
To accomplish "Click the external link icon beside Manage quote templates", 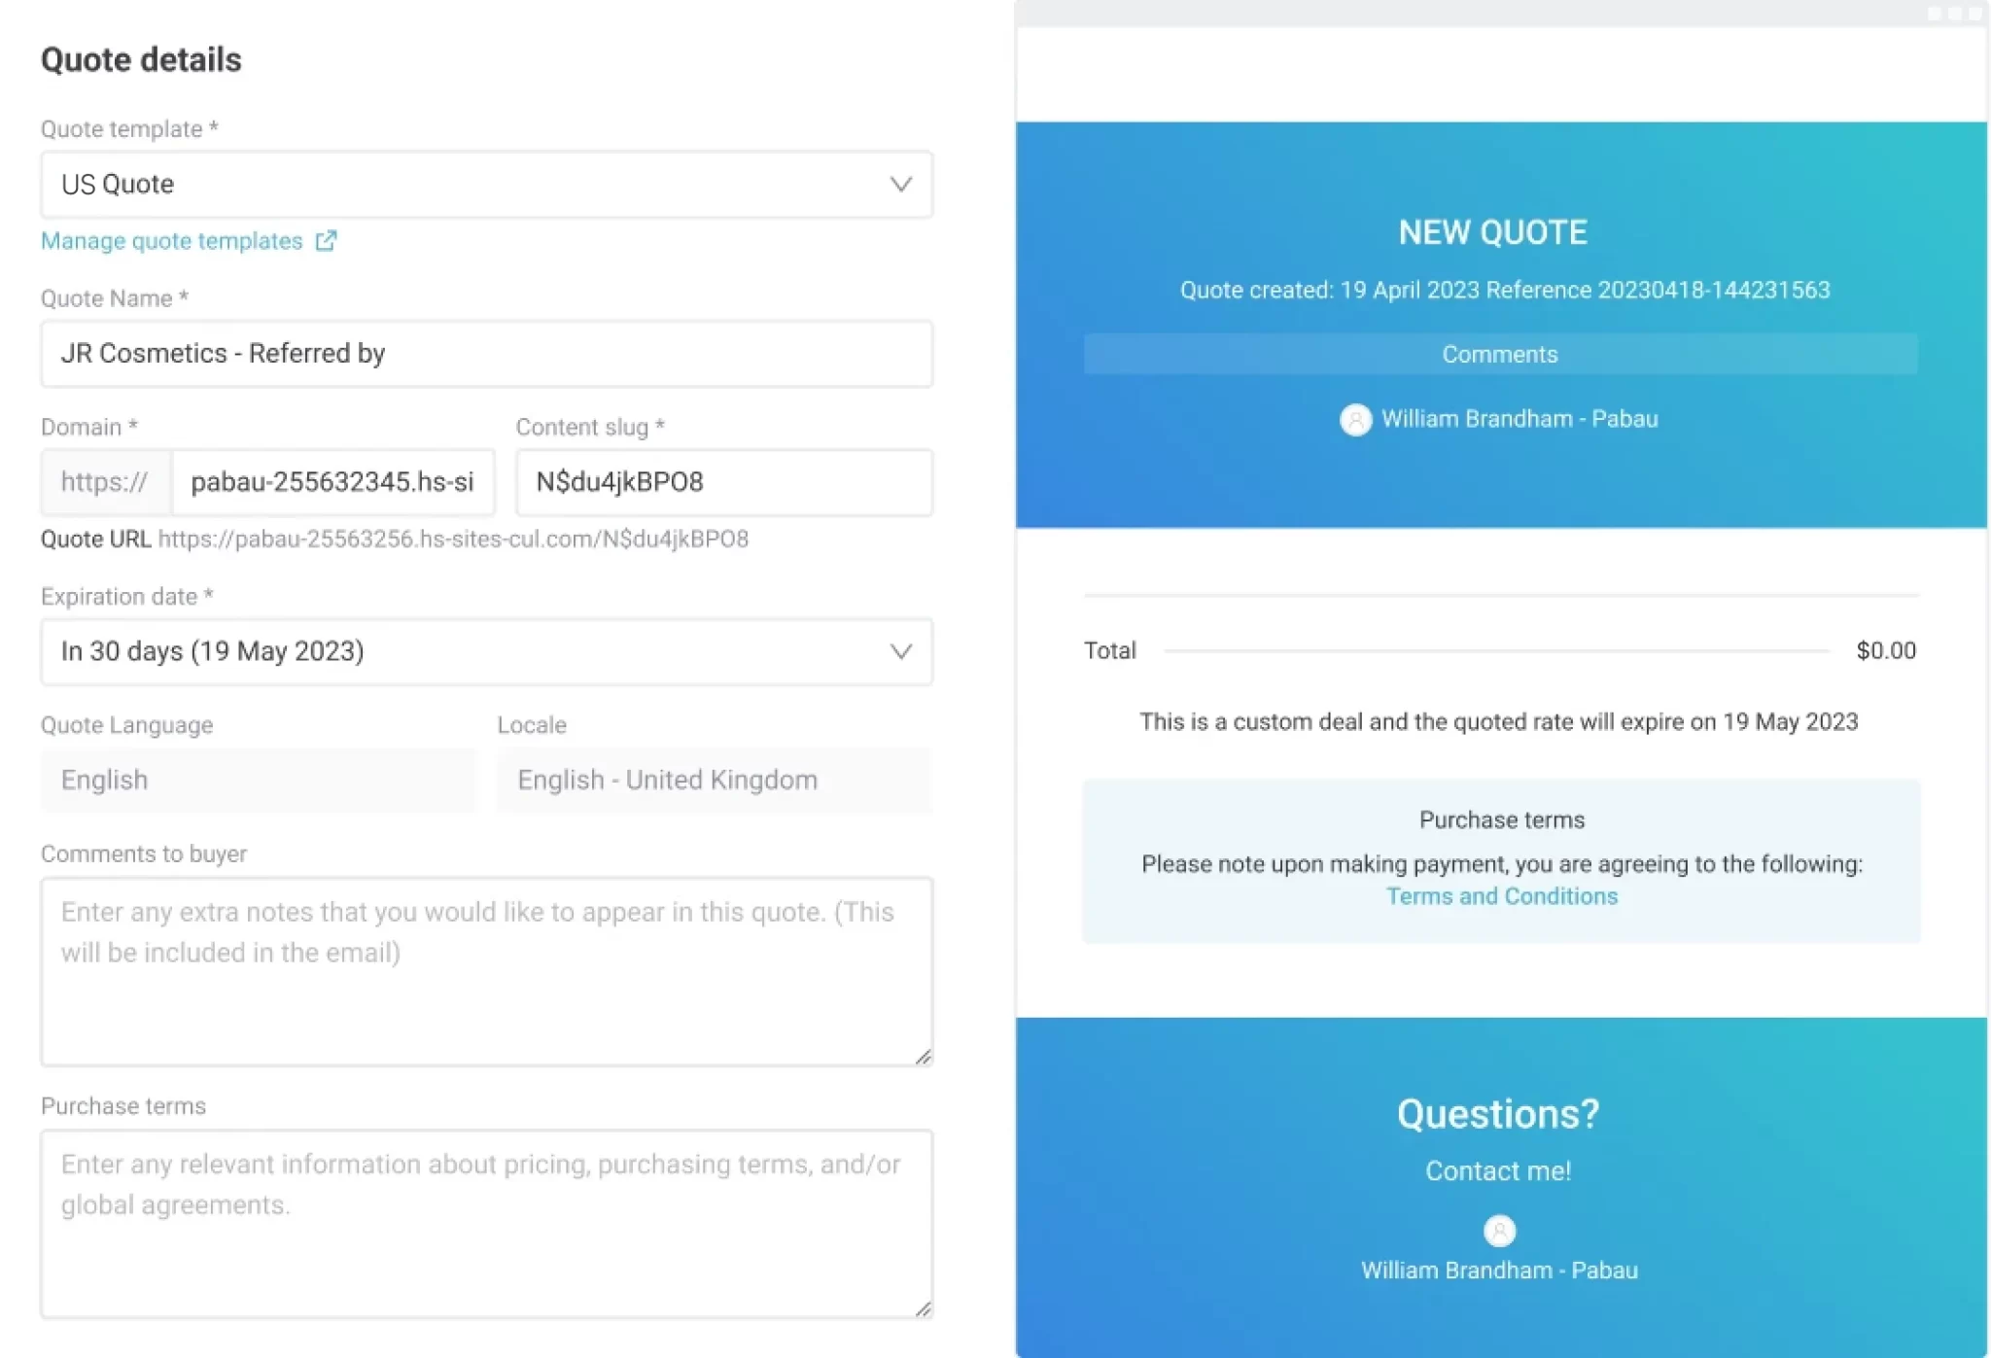I will (326, 241).
